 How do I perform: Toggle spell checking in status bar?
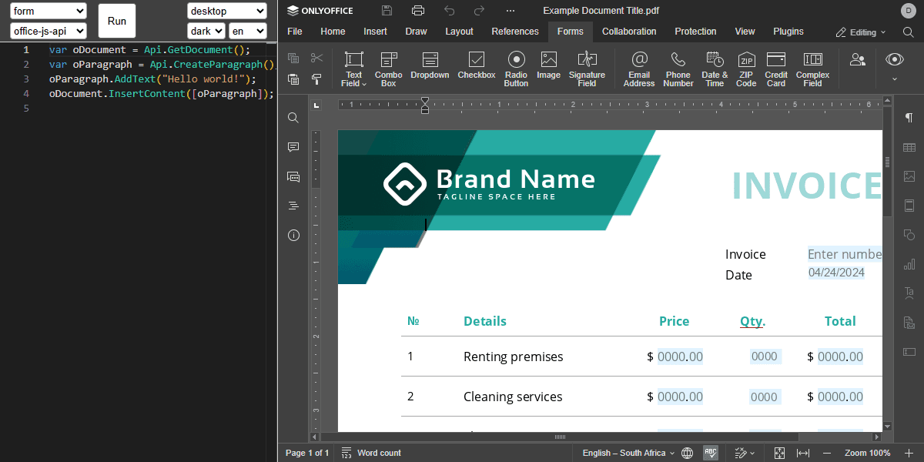(x=711, y=453)
